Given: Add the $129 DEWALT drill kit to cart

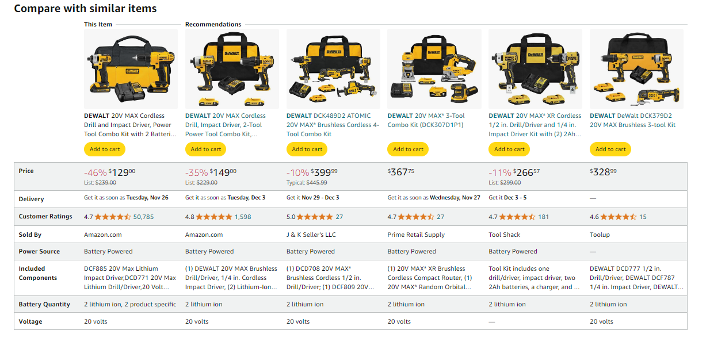Looking at the screenshot, I should [105, 149].
